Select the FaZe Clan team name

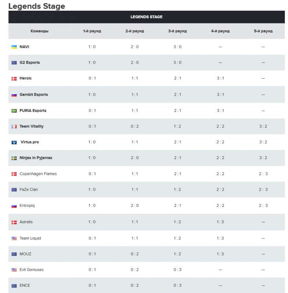(x=28, y=190)
